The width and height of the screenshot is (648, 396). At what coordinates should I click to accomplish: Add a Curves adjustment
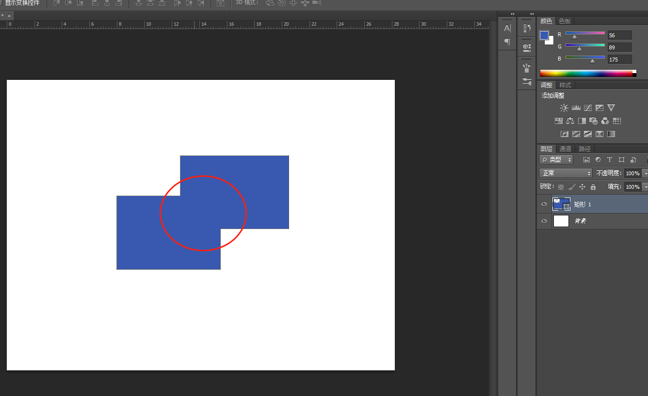tap(588, 108)
